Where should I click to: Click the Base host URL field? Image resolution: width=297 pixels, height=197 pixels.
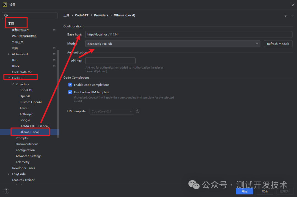point(189,34)
